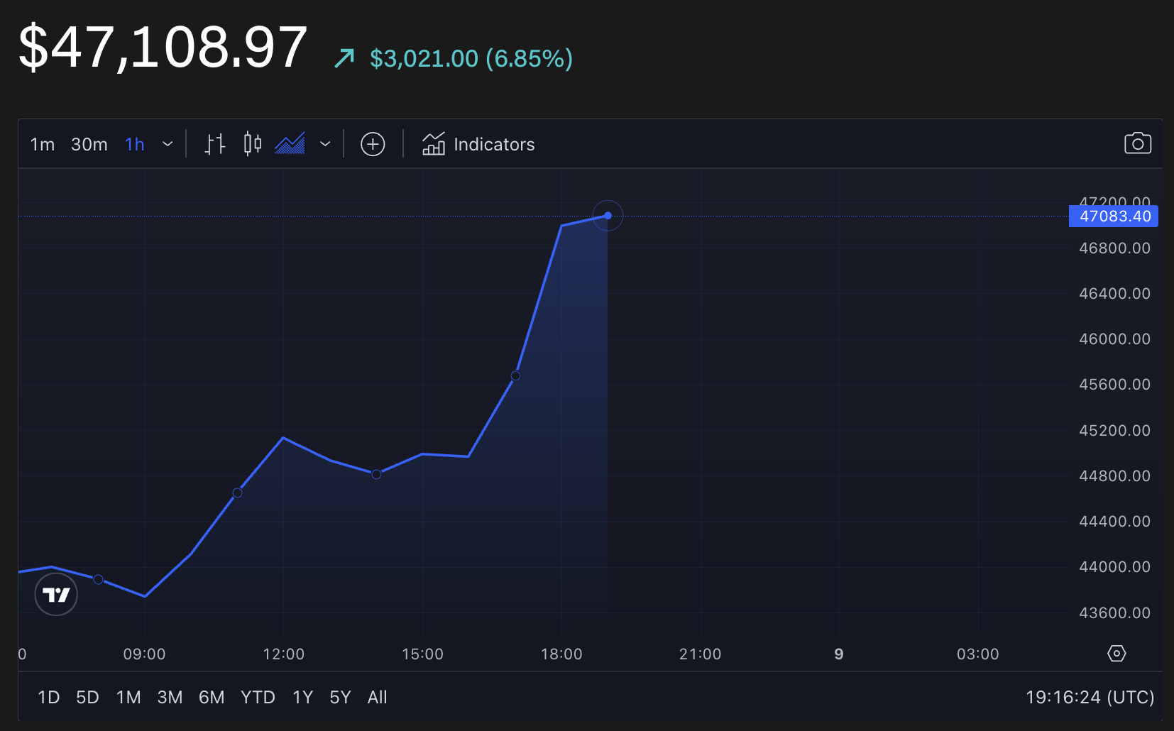Select the 1m time interval
Screen dimensions: 1174x731
click(43, 144)
